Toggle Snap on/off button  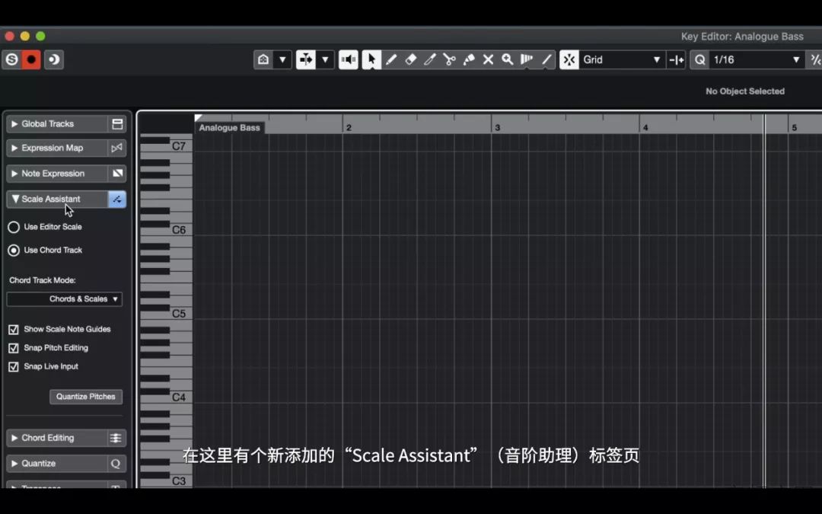(569, 59)
